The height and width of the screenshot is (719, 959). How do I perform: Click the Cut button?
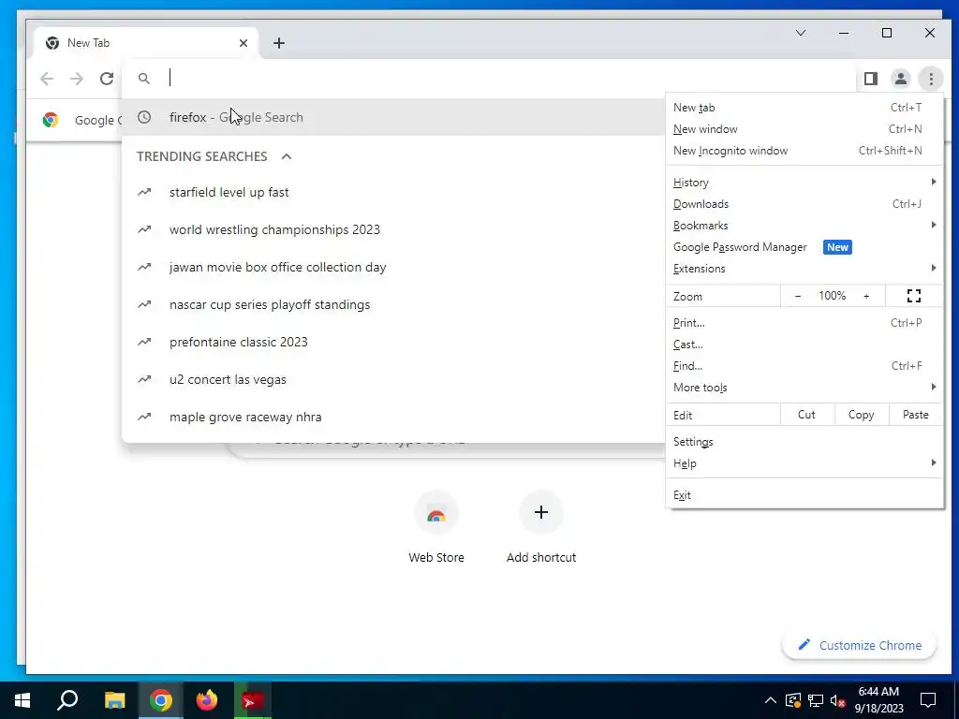click(x=806, y=415)
